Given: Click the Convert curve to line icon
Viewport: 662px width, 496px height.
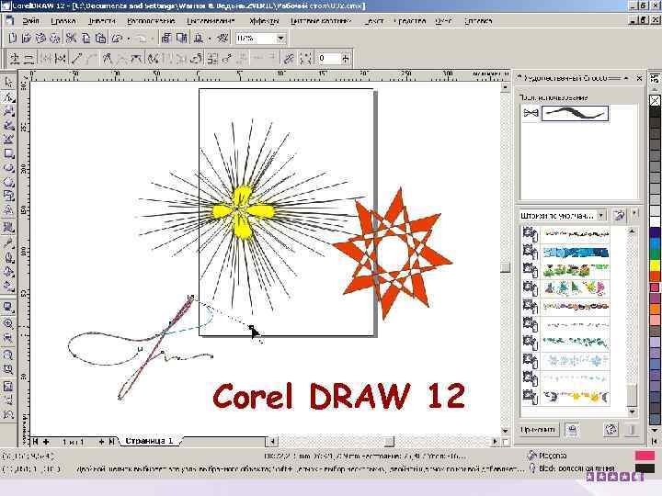Looking at the screenshot, I should pos(77,58).
